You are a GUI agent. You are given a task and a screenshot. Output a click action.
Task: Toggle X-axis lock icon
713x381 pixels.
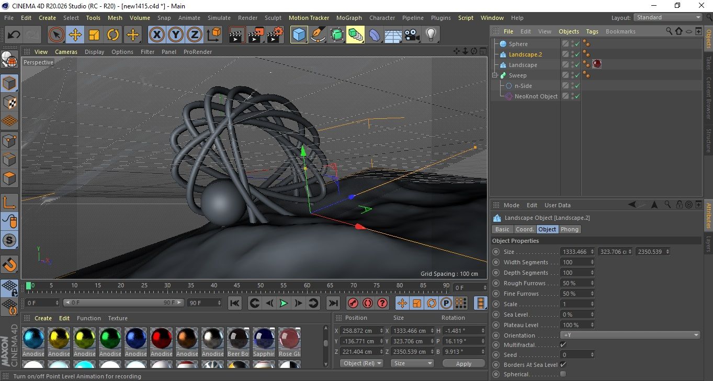pos(156,35)
